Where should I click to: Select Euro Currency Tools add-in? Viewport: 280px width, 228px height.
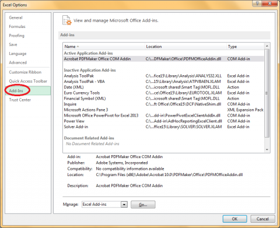pyautogui.click(x=163, y=93)
